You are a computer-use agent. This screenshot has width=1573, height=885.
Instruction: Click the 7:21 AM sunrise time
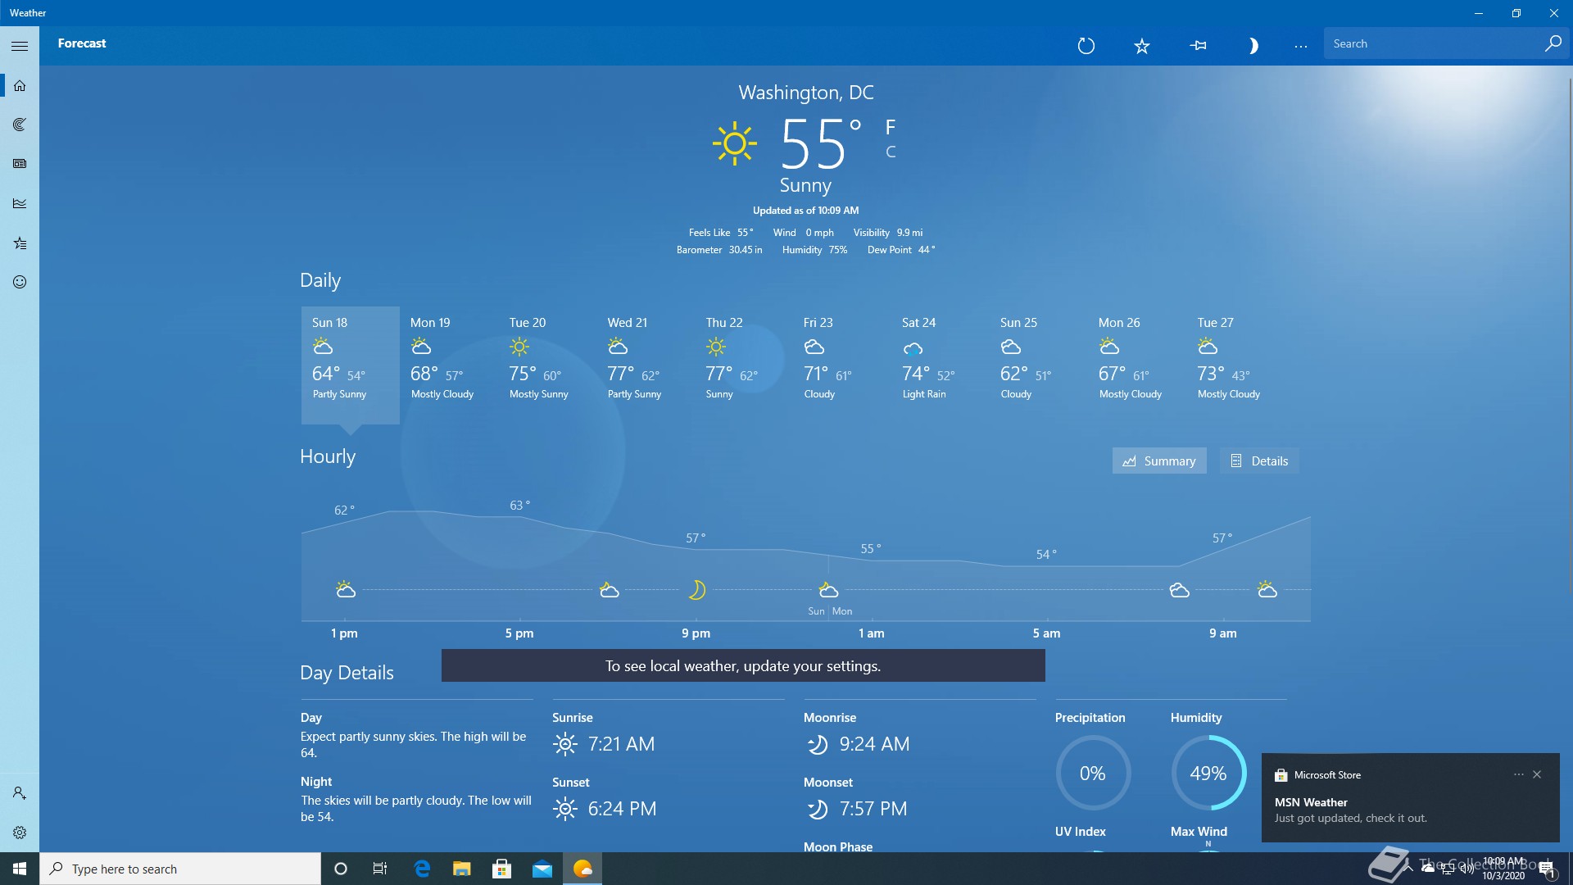coord(621,744)
